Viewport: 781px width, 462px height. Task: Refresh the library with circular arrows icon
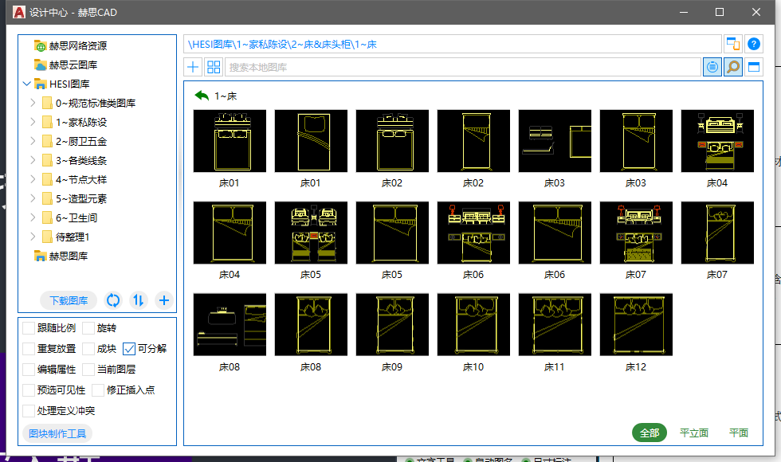[113, 300]
